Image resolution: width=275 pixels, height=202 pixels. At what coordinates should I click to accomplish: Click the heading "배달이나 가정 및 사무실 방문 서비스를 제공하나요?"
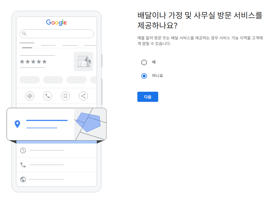[x=200, y=20]
